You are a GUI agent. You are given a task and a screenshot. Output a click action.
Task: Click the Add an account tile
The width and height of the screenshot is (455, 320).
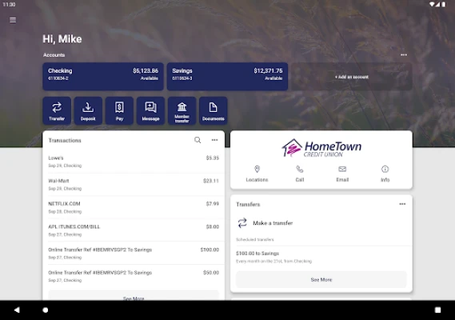click(352, 77)
